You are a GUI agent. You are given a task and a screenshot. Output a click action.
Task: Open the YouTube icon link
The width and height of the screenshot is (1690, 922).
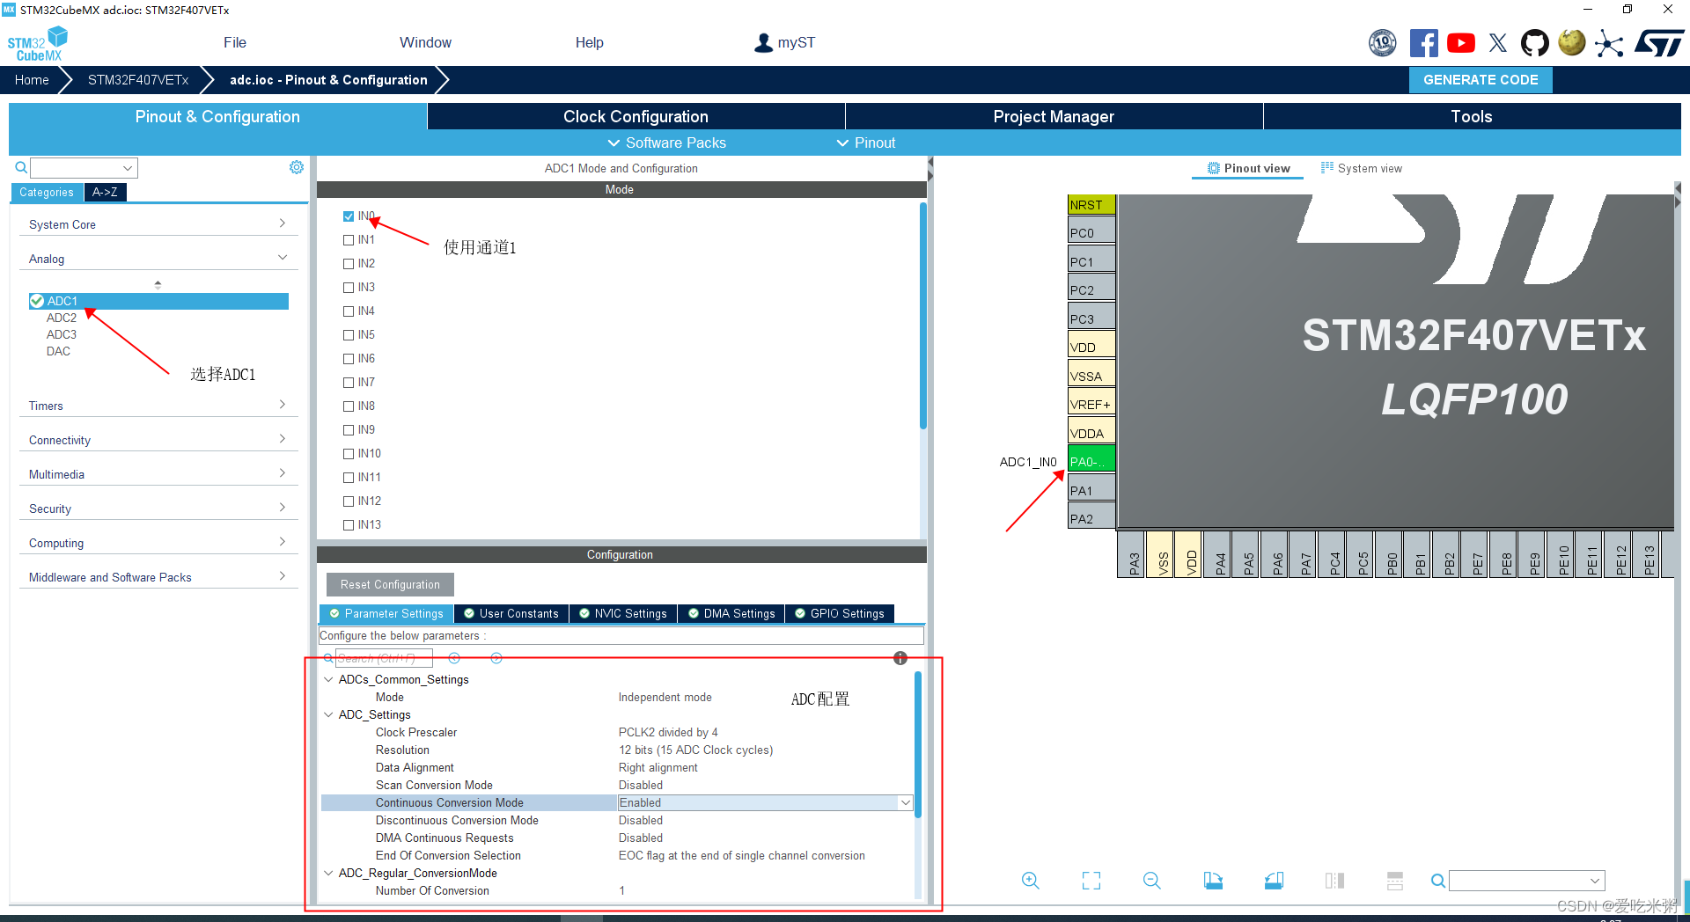pyautogui.click(x=1461, y=42)
